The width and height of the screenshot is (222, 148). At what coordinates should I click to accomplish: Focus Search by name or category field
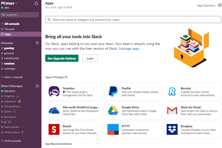click(133, 20)
